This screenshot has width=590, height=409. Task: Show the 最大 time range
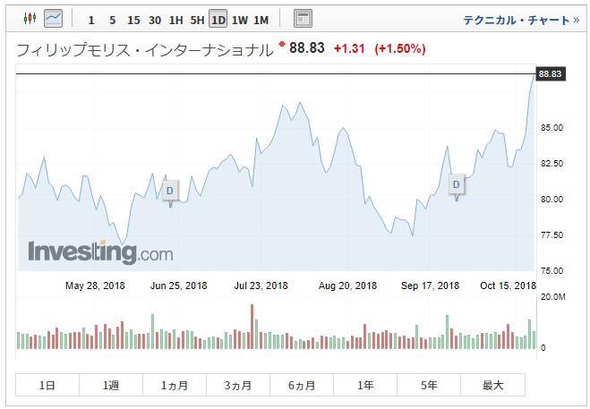493,385
